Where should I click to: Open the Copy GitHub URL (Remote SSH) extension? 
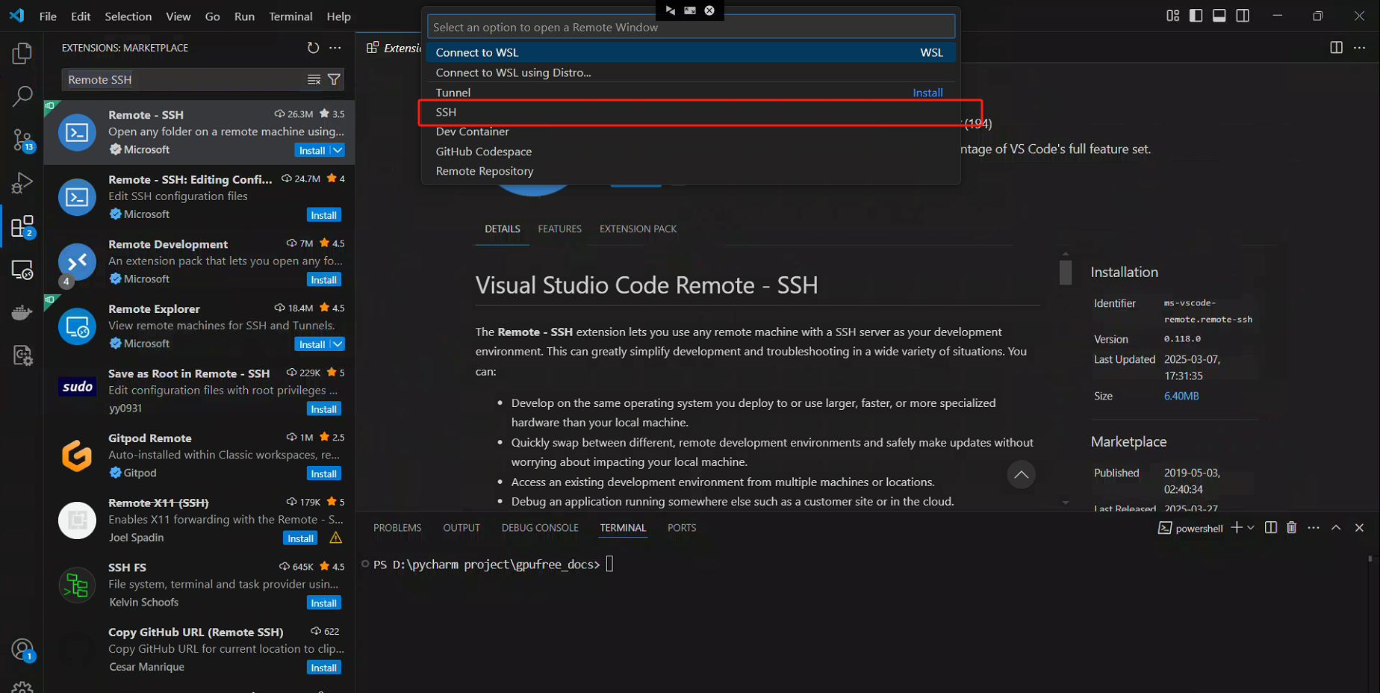click(x=199, y=649)
